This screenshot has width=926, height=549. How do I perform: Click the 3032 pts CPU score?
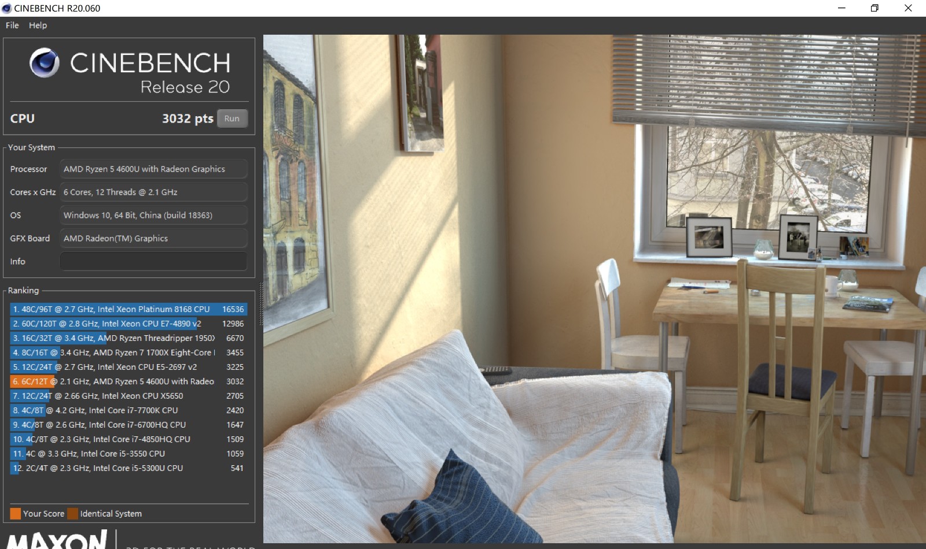(188, 118)
